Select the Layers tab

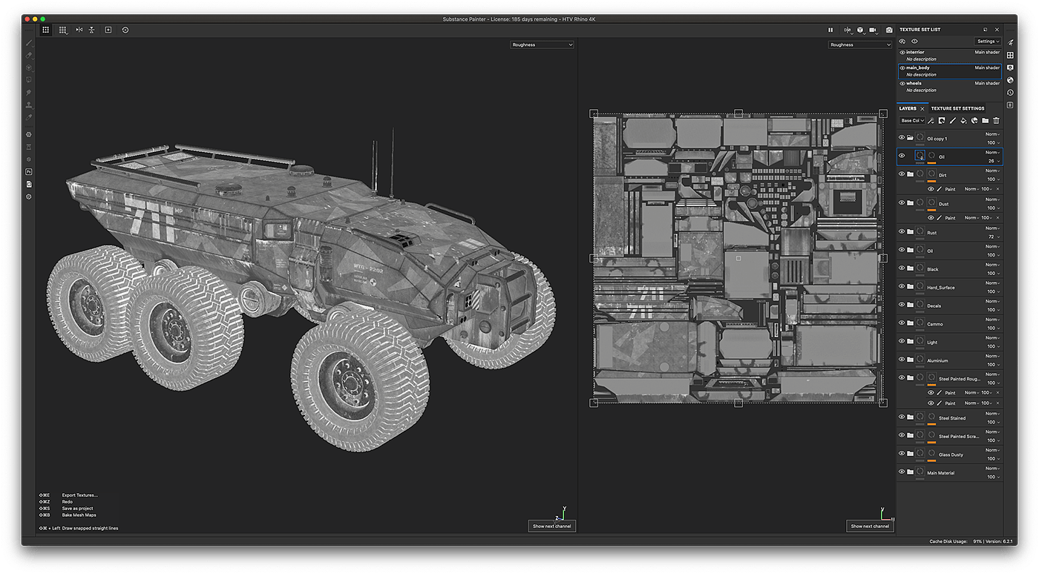pyautogui.click(x=908, y=108)
